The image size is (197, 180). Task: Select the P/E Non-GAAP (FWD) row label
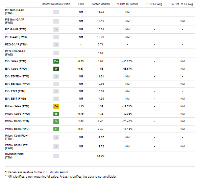point(15,21)
